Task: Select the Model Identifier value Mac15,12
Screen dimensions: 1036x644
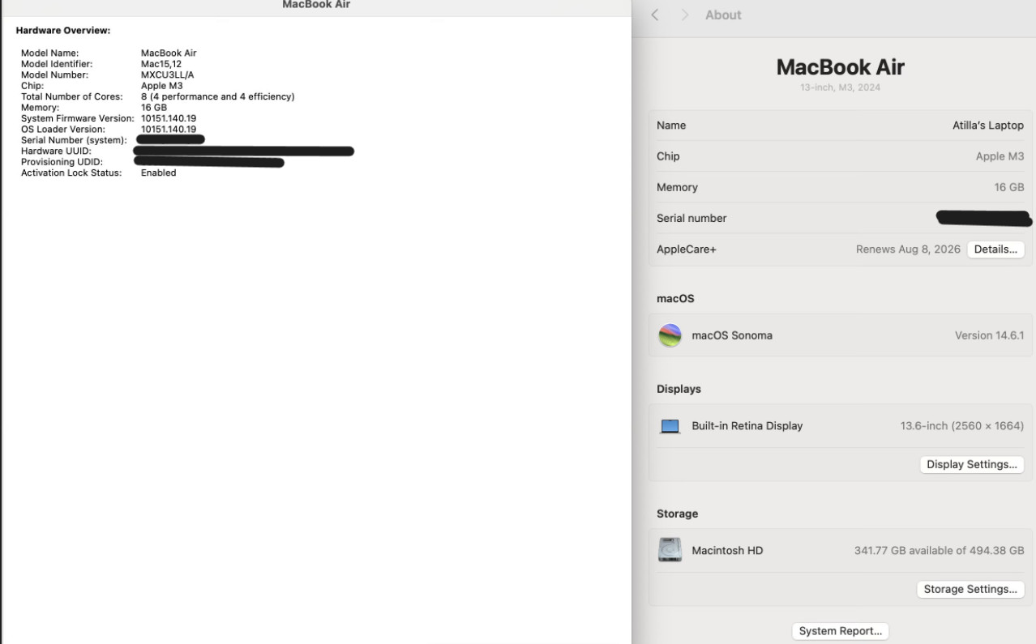Action: click(x=161, y=64)
